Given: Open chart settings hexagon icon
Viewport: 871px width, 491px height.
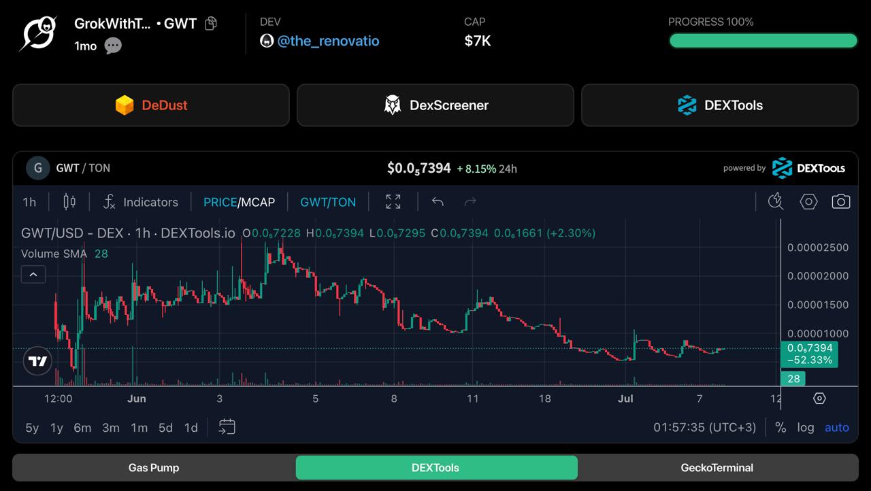Looking at the screenshot, I should [808, 201].
